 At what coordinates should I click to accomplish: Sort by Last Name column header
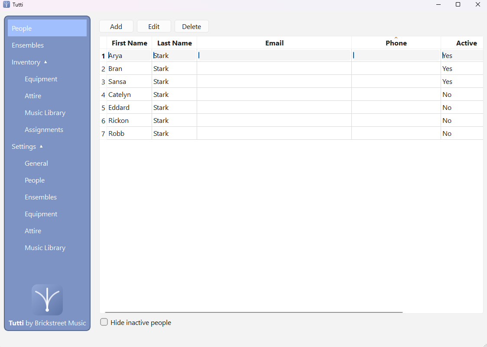point(174,43)
